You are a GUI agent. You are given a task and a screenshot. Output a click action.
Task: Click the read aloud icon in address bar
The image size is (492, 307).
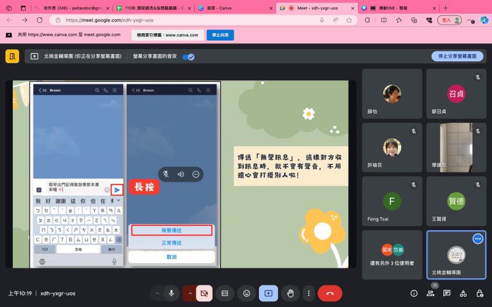(x=335, y=20)
